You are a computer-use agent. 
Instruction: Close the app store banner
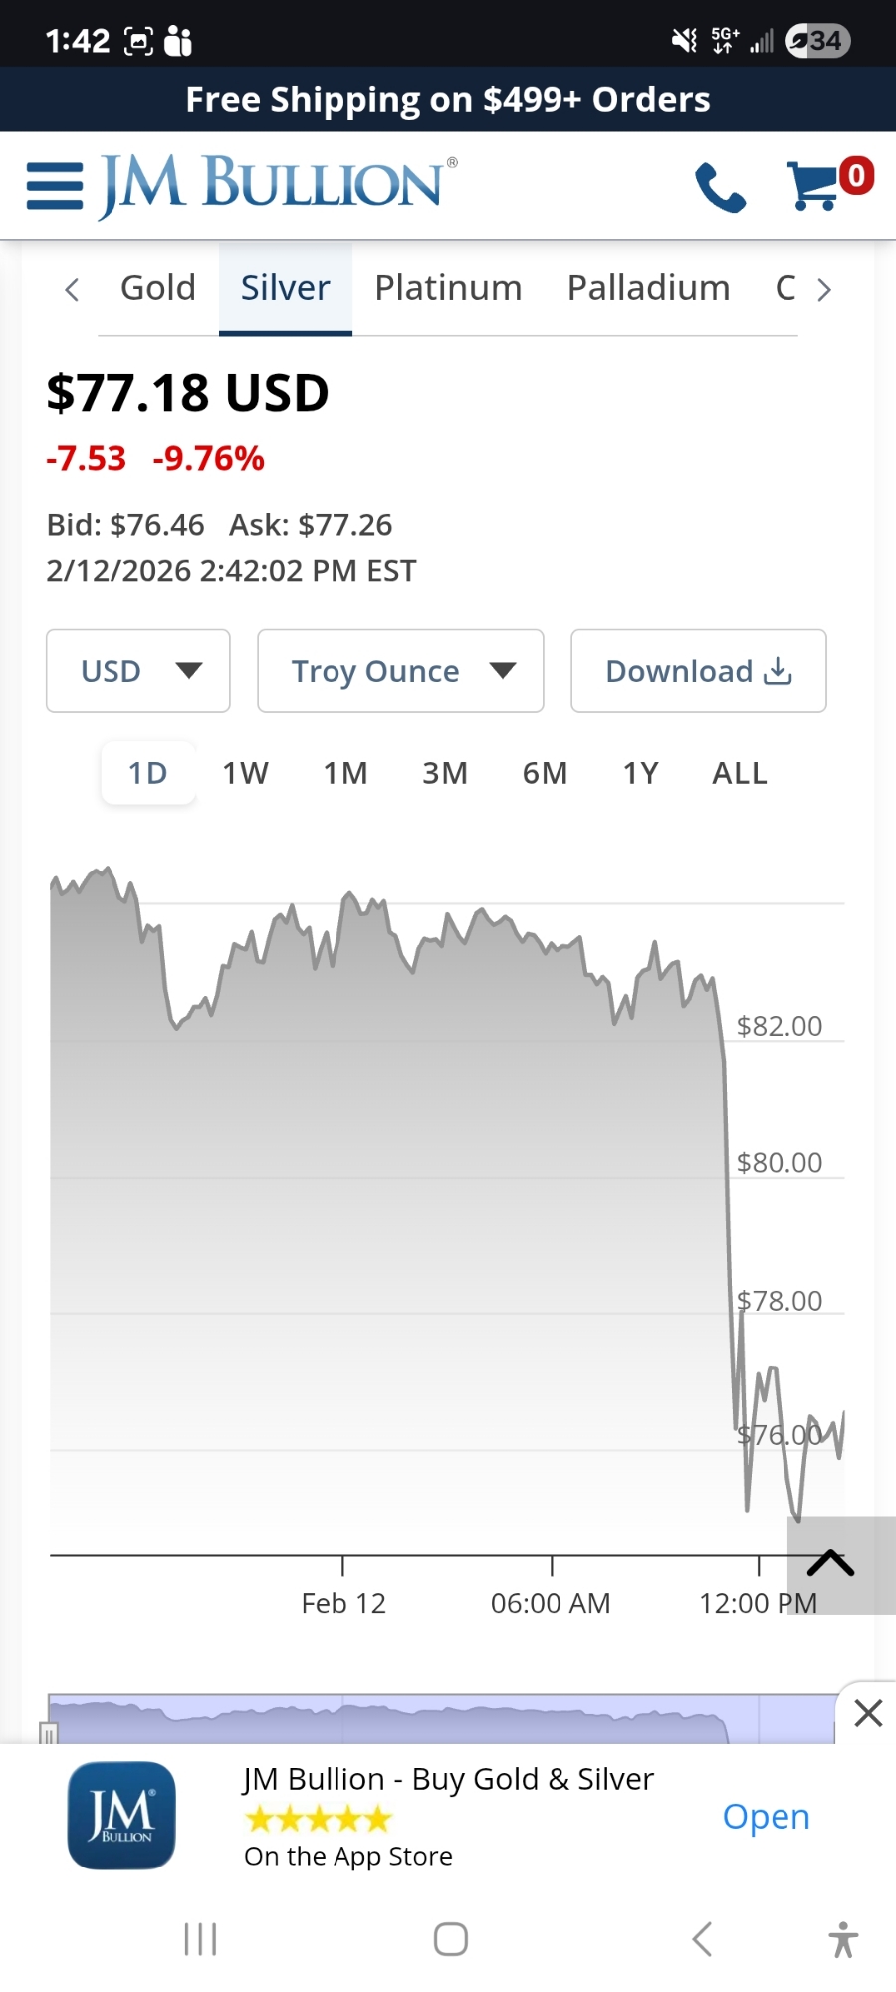(868, 1713)
